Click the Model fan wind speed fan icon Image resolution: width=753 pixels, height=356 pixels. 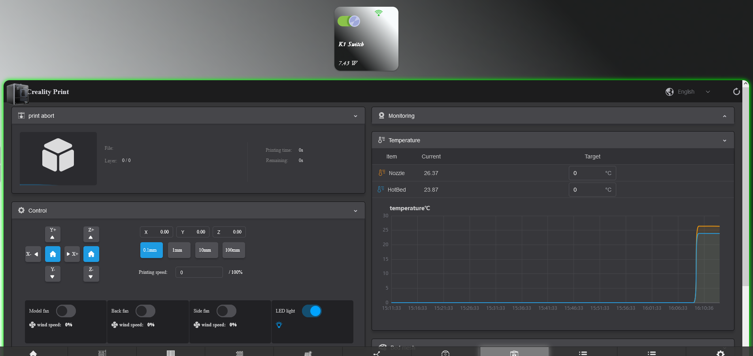point(32,325)
